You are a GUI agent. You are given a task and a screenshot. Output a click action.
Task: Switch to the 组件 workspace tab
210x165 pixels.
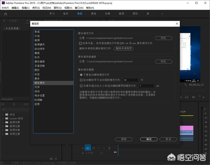coord(66,14)
